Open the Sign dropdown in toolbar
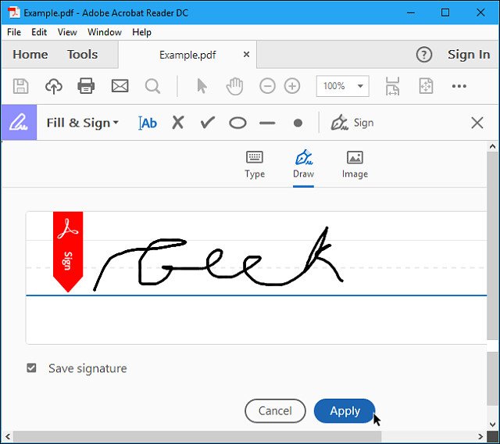This screenshot has width=500, height=444. (x=352, y=123)
